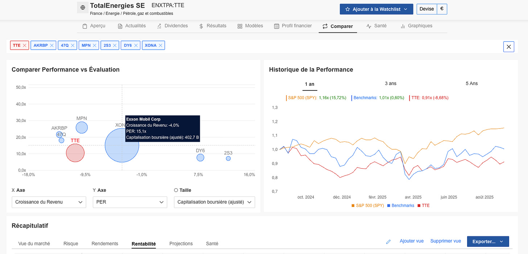Open the Santé summary tab in Récapitulatif
The width and height of the screenshot is (528, 254).
[212, 244]
